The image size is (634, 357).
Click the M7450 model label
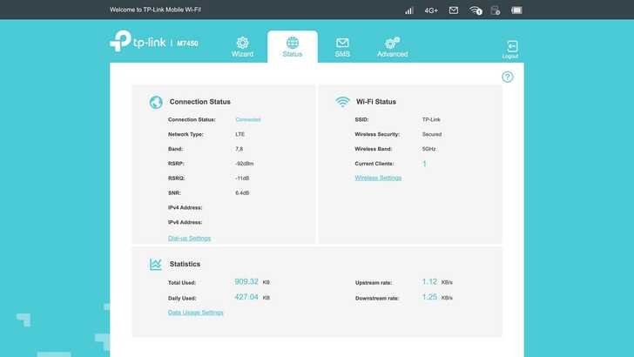[187, 44]
